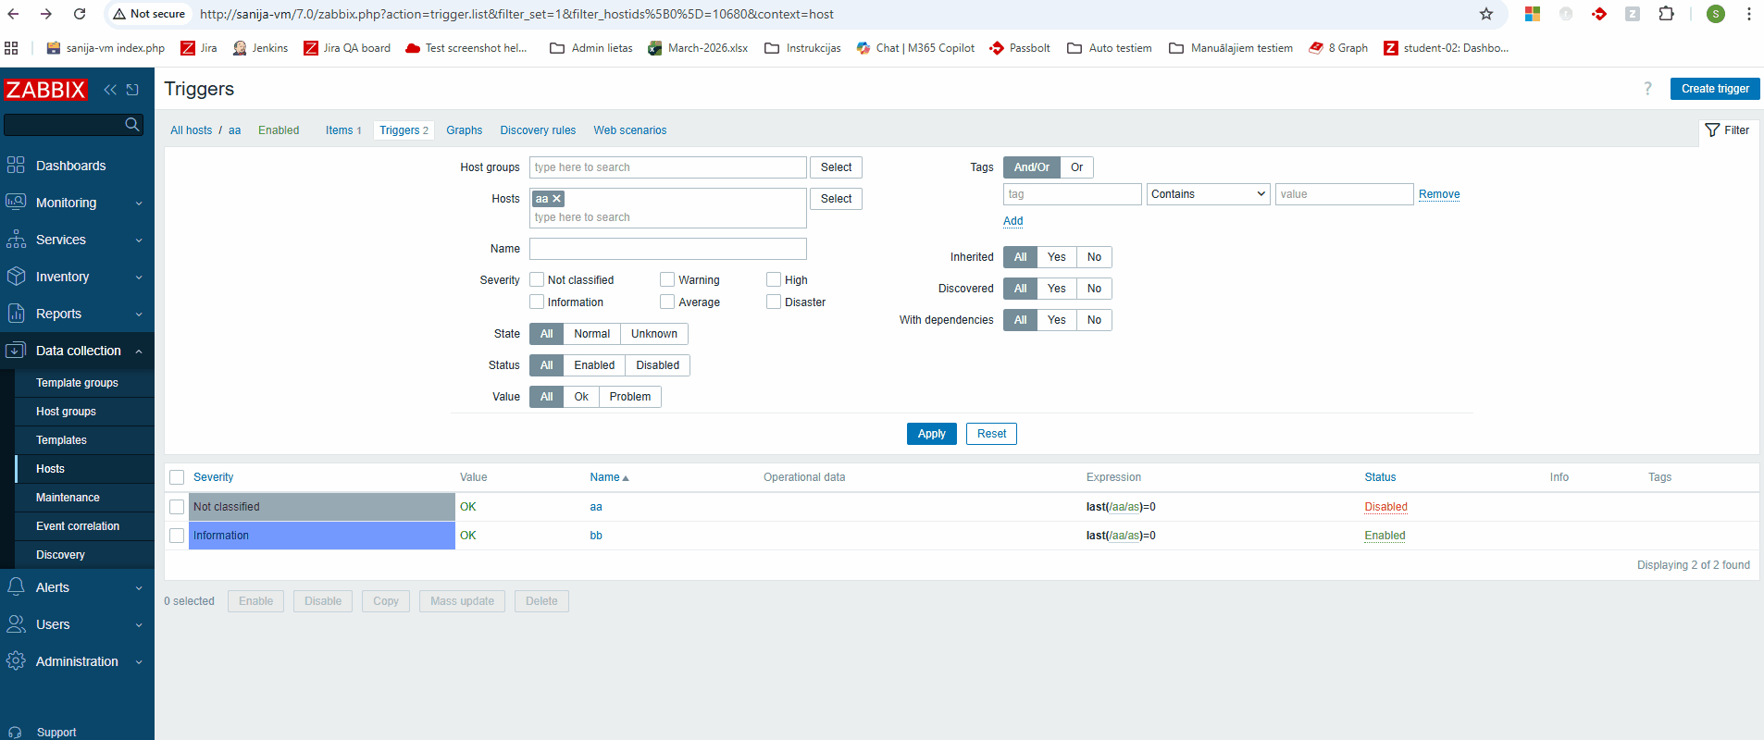
Task: Click the help question mark icon
Action: [x=1647, y=89]
